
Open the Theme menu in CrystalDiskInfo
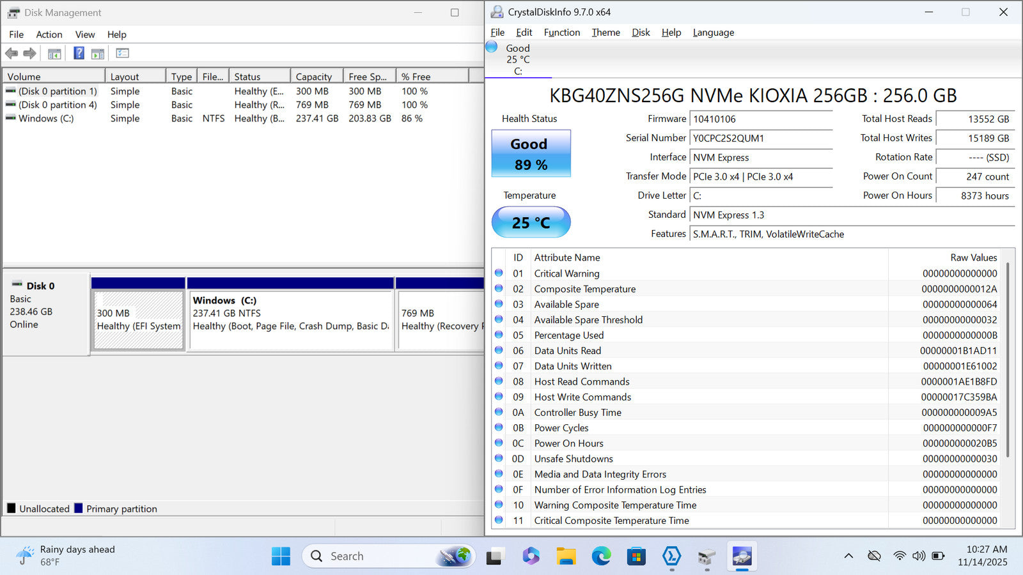click(605, 33)
